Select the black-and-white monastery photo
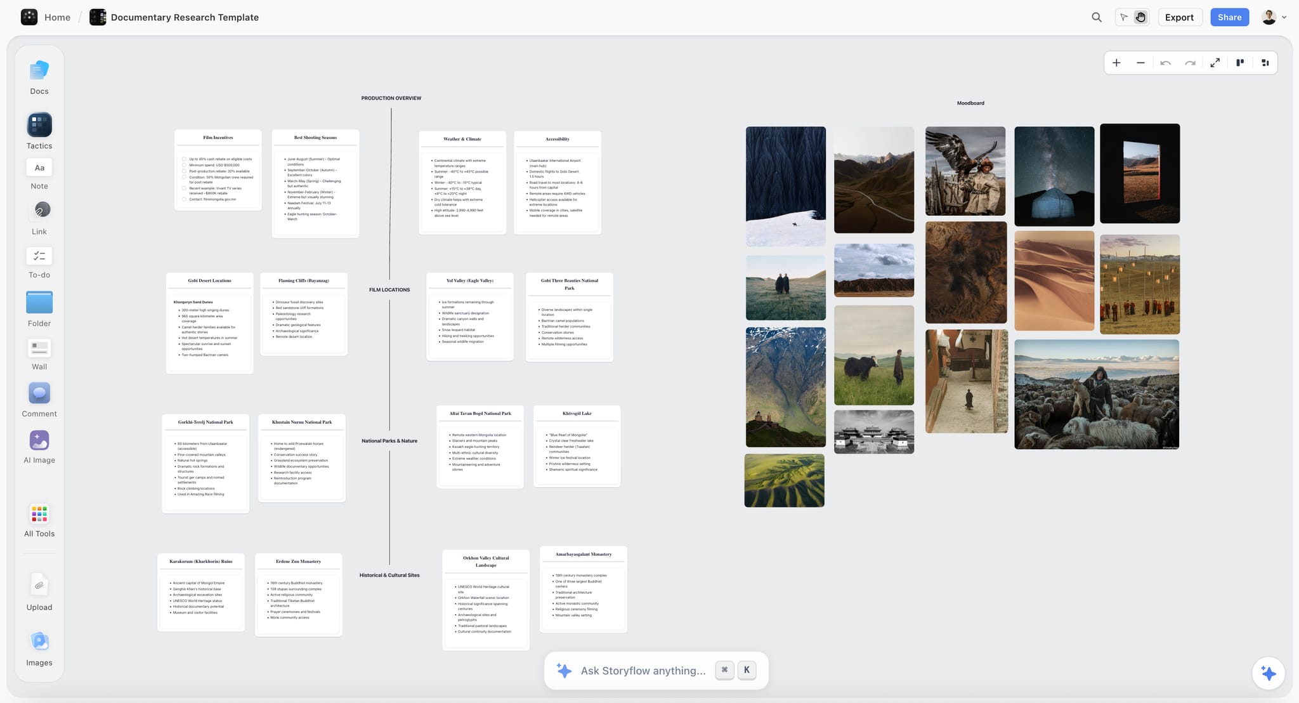Viewport: 1299px width, 703px height. tap(874, 432)
